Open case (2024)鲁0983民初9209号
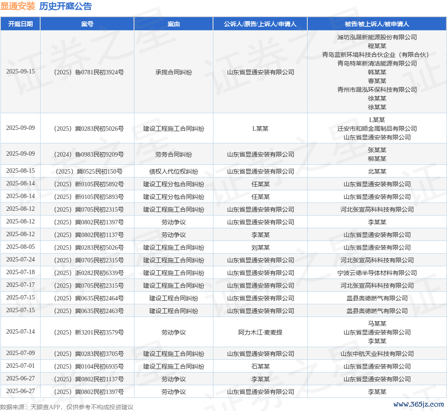 point(87,154)
